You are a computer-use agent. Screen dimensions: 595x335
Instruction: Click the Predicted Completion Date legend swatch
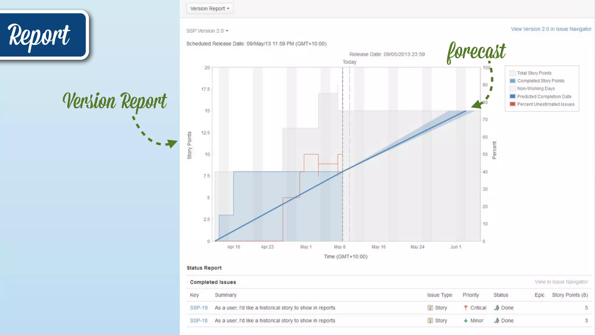512,96
